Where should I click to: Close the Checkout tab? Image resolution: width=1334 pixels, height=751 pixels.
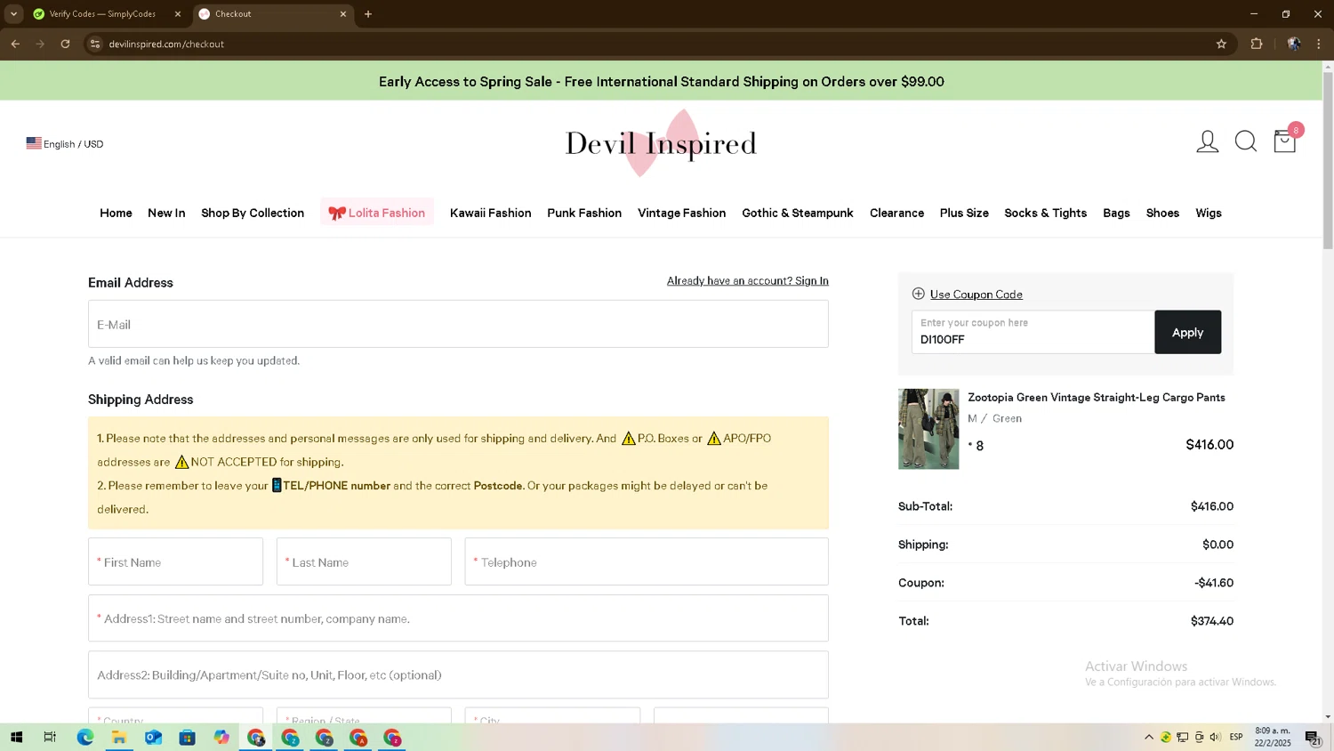(343, 14)
